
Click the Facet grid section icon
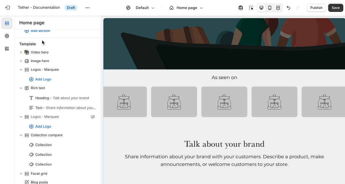(27, 174)
